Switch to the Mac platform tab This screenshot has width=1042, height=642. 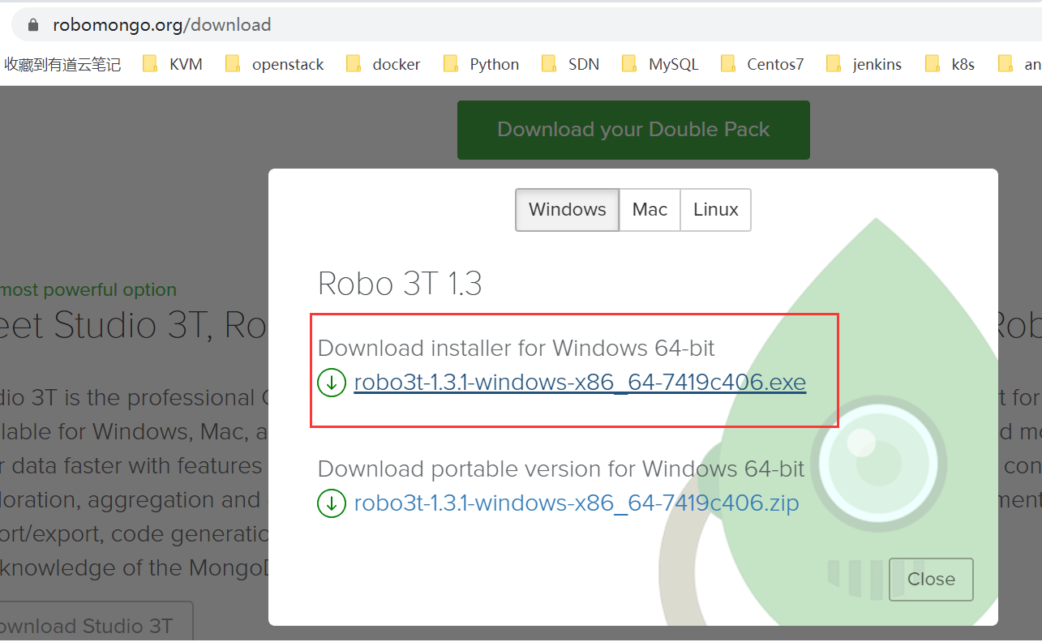pos(650,210)
